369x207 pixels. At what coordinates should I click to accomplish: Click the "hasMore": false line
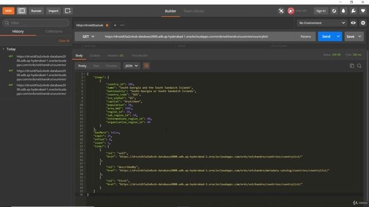click(x=107, y=132)
